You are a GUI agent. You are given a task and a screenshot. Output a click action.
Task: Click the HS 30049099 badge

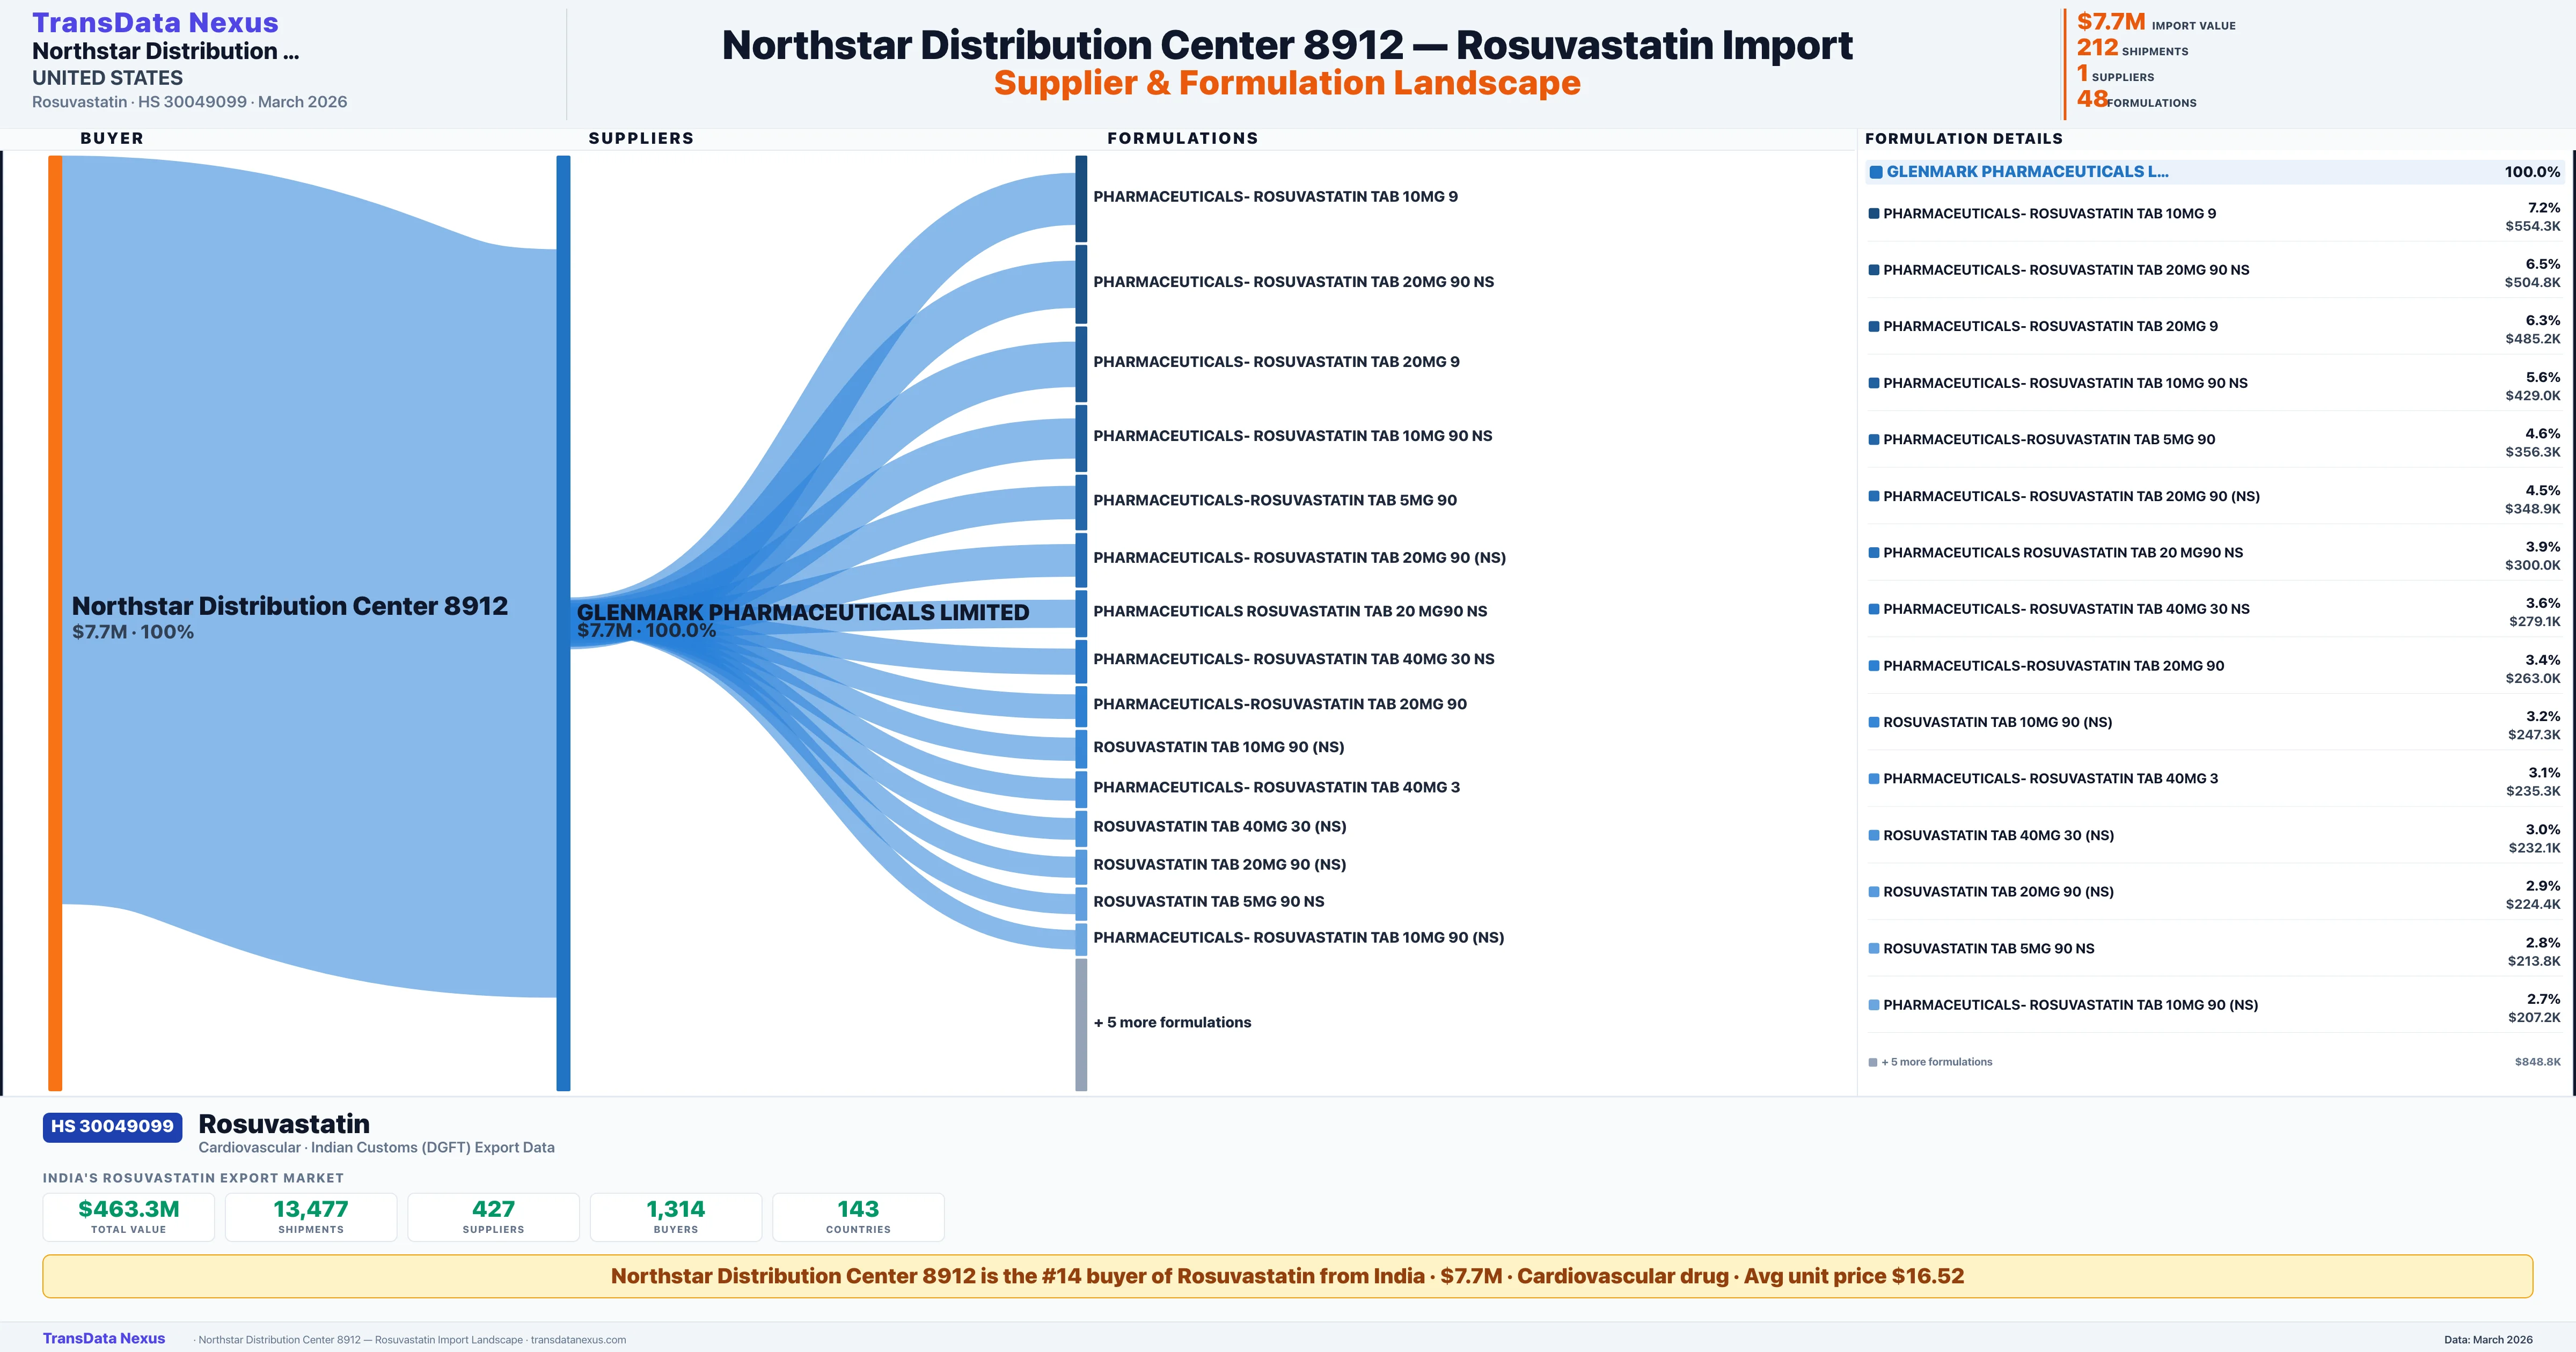[x=112, y=1126]
